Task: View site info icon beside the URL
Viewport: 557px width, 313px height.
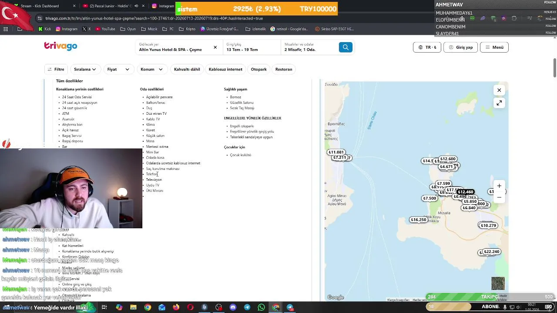Action: click(40, 18)
